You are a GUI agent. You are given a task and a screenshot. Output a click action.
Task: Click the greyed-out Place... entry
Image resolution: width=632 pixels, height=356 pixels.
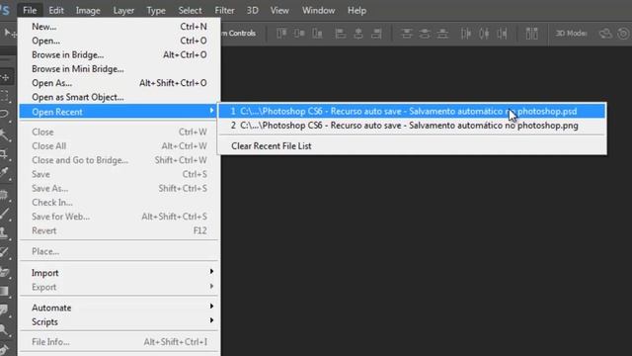[x=118, y=251]
